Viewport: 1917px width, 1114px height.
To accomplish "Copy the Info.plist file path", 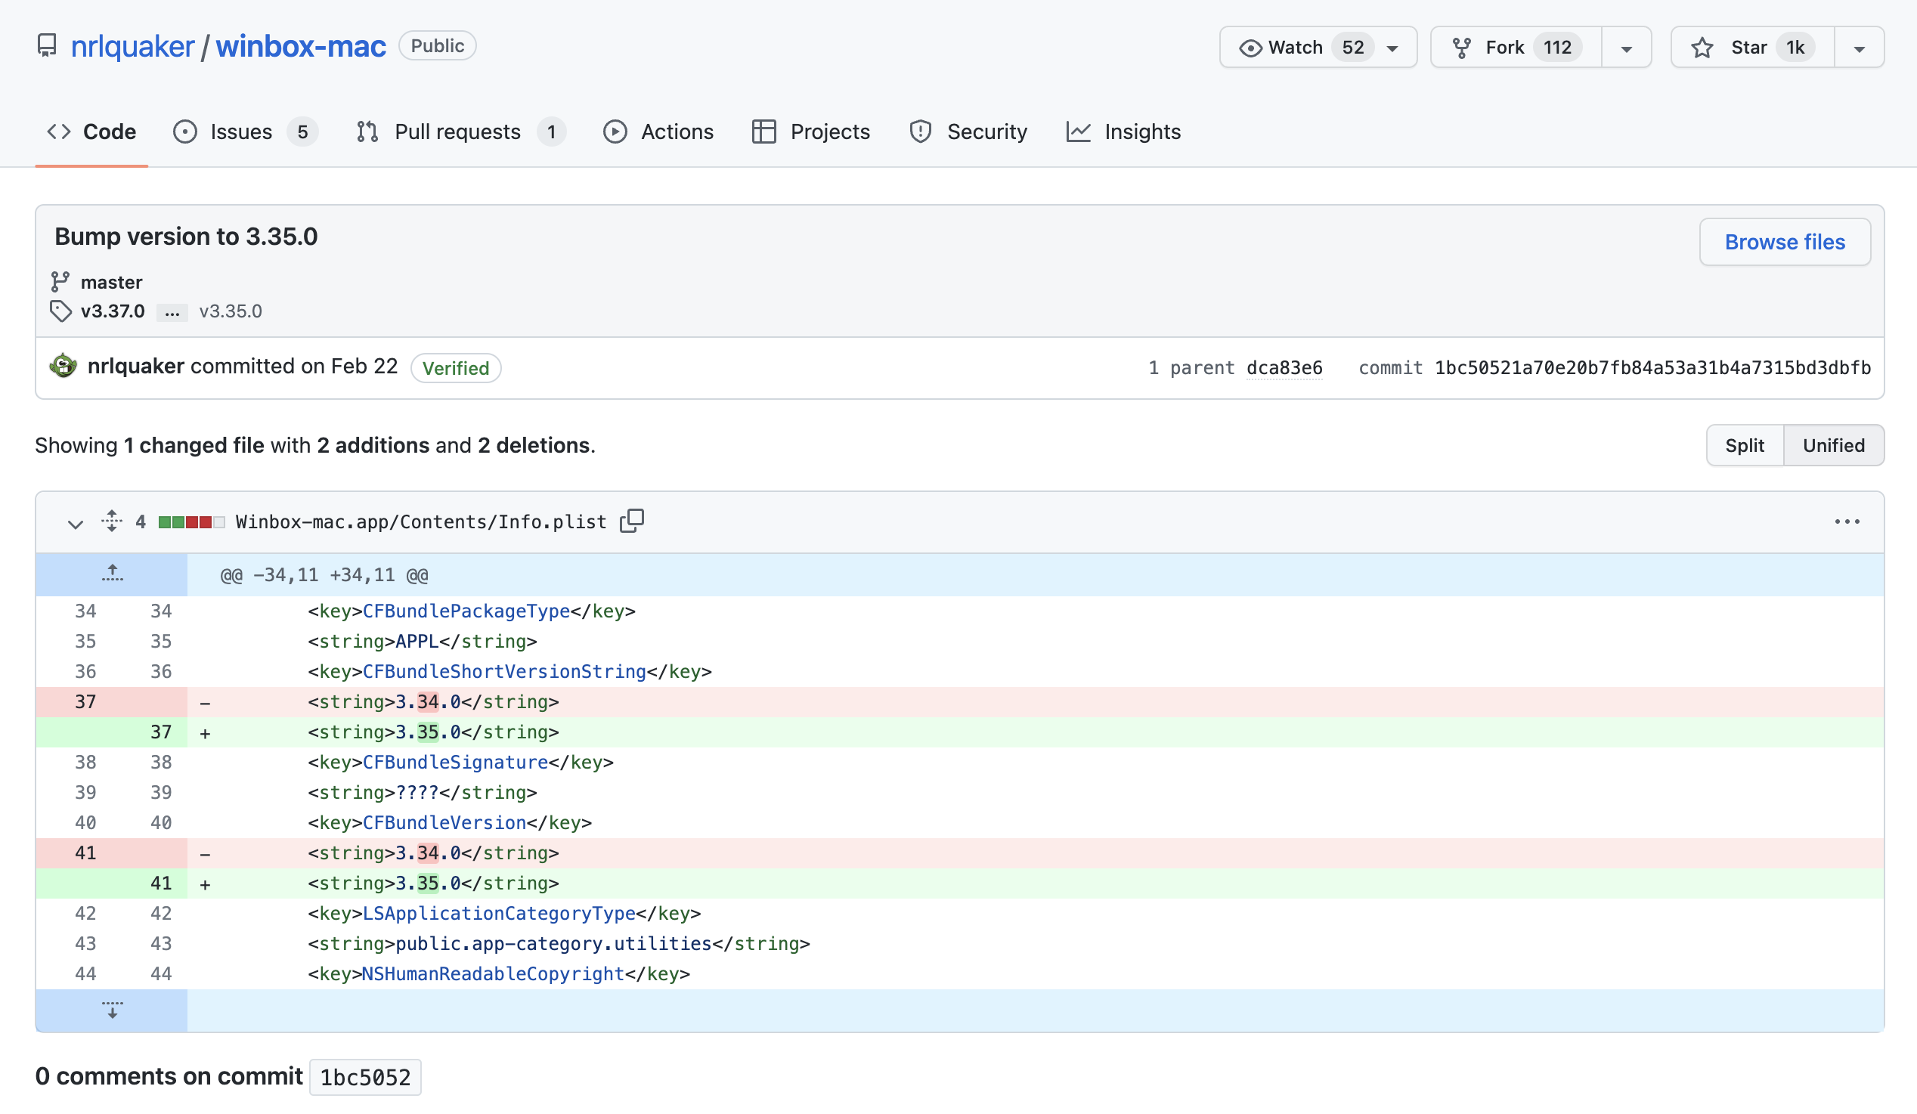I will [631, 521].
